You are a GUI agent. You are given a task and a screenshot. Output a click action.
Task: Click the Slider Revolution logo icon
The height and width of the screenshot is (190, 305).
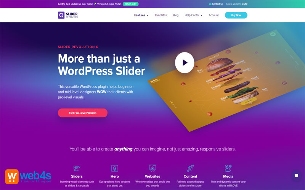pos(61,15)
